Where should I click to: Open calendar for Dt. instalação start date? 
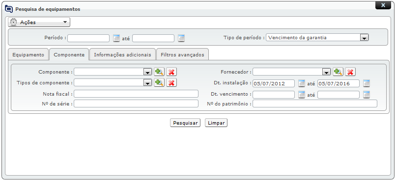(x=302, y=83)
